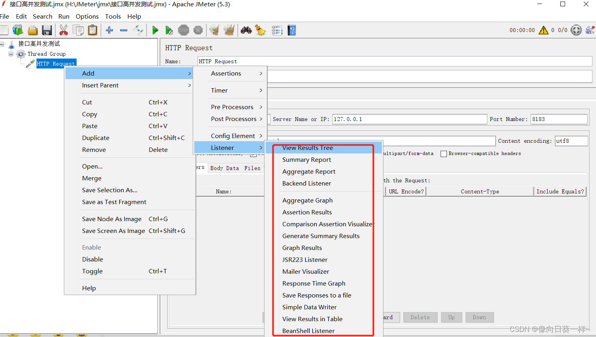Choose JSR223 Listener entry
This screenshot has height=337, width=596.
pos(324,260)
